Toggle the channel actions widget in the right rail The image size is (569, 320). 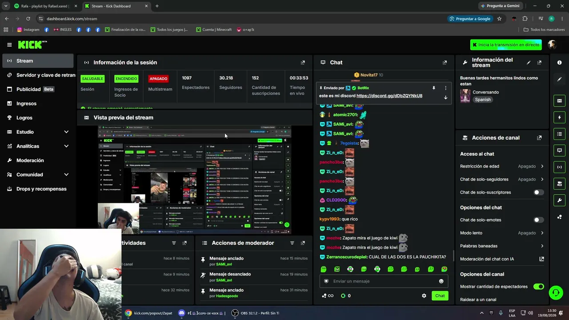click(559, 184)
